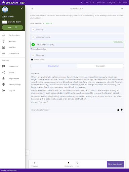Collapse the sidebar with the chevron handle
Image resolution: width=129 pixels, height=172 pixels.
[x=27, y=152]
